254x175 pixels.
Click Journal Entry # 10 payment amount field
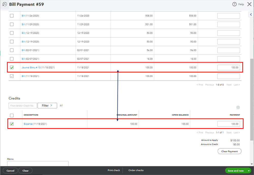(x=229, y=67)
